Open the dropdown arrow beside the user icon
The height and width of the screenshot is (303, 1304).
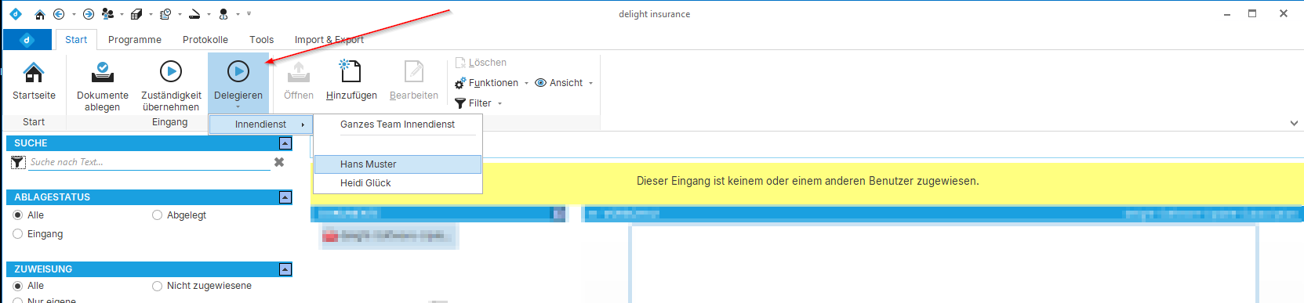click(x=238, y=14)
